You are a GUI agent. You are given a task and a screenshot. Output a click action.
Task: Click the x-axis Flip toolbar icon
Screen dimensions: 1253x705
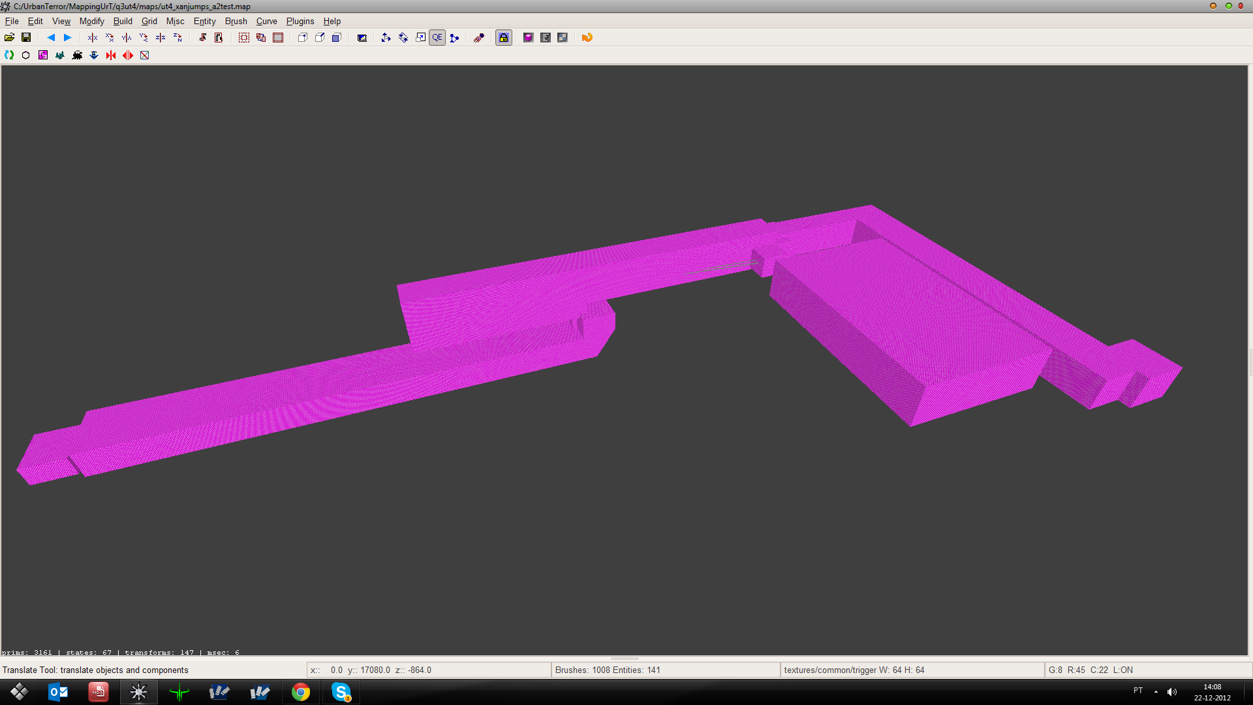(x=92, y=38)
